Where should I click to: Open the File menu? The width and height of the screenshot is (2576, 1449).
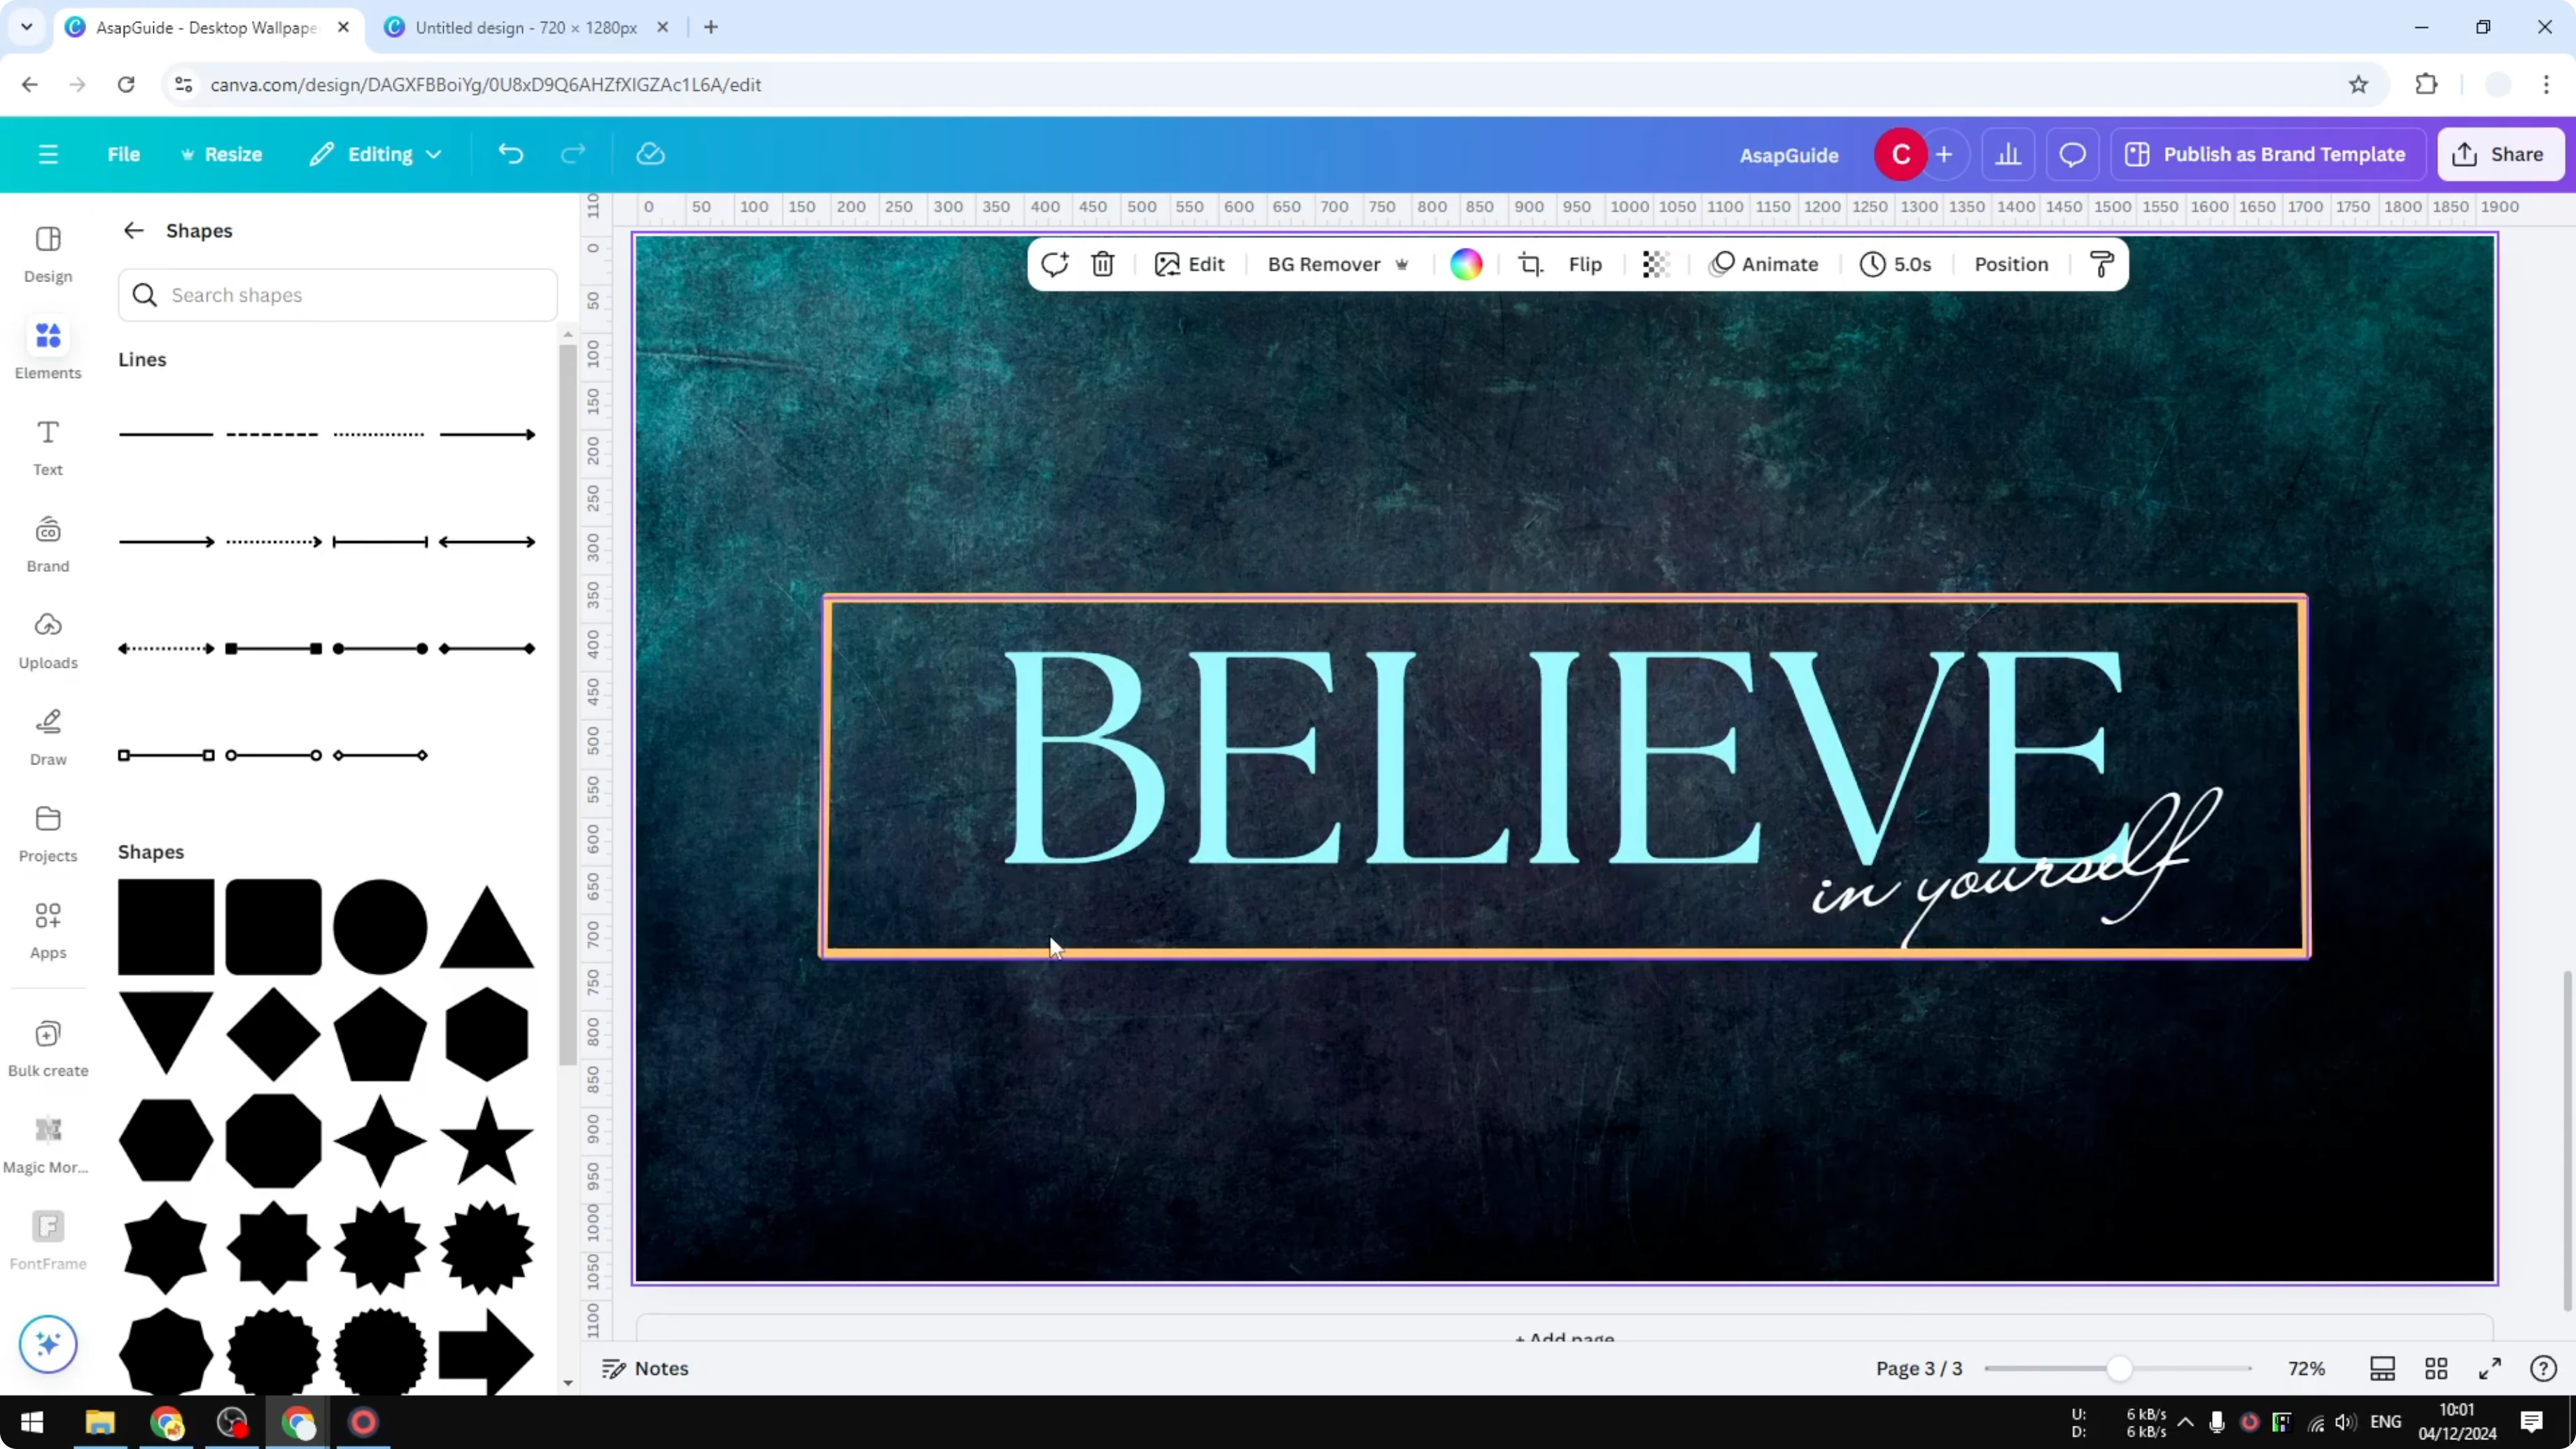pos(124,154)
